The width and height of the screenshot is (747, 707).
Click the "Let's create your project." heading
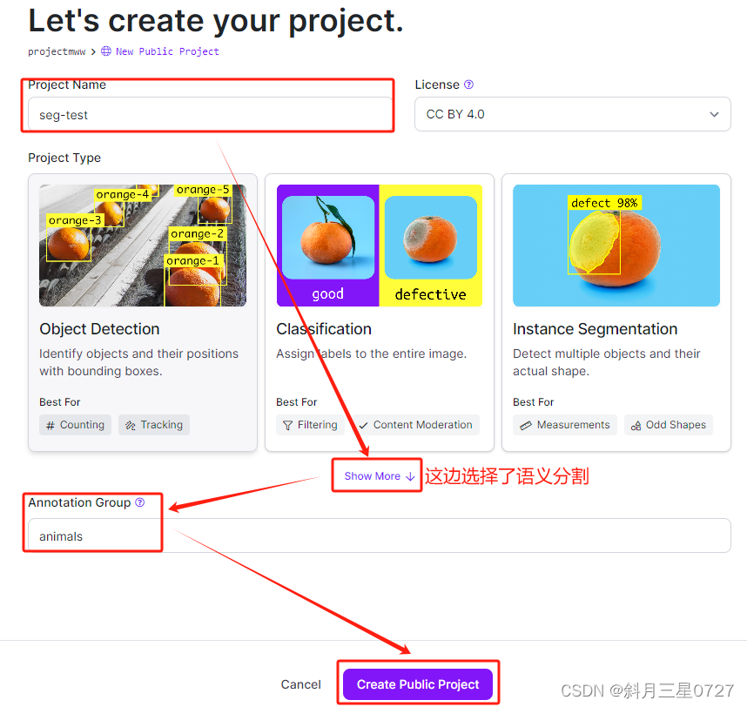(216, 22)
